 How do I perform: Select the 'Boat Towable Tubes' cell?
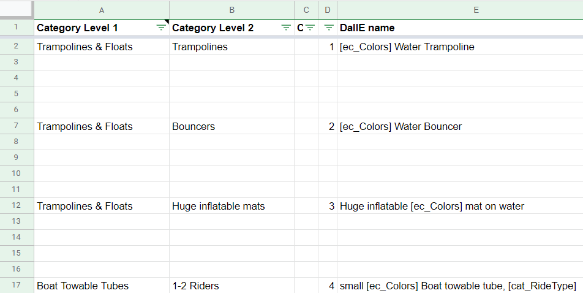click(x=102, y=286)
